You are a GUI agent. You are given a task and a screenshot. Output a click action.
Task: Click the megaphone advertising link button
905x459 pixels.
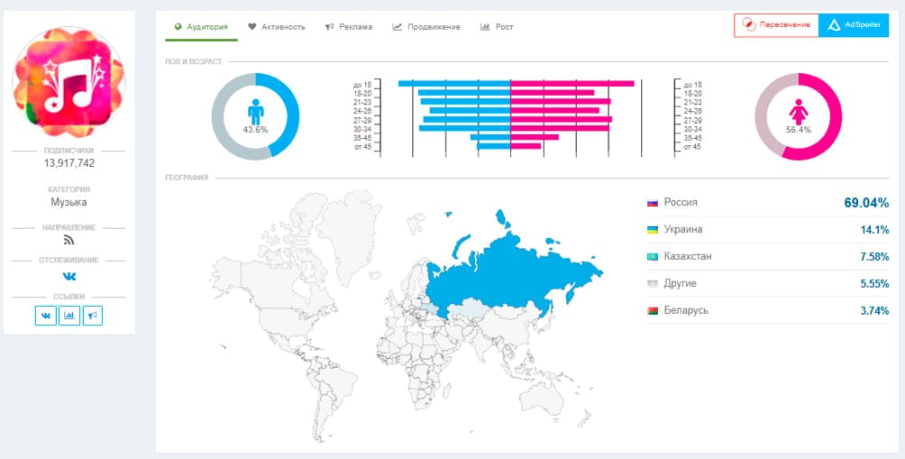(x=93, y=316)
